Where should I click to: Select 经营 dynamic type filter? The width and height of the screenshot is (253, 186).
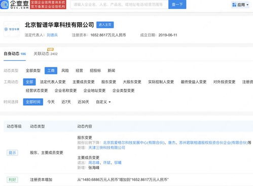(79, 70)
